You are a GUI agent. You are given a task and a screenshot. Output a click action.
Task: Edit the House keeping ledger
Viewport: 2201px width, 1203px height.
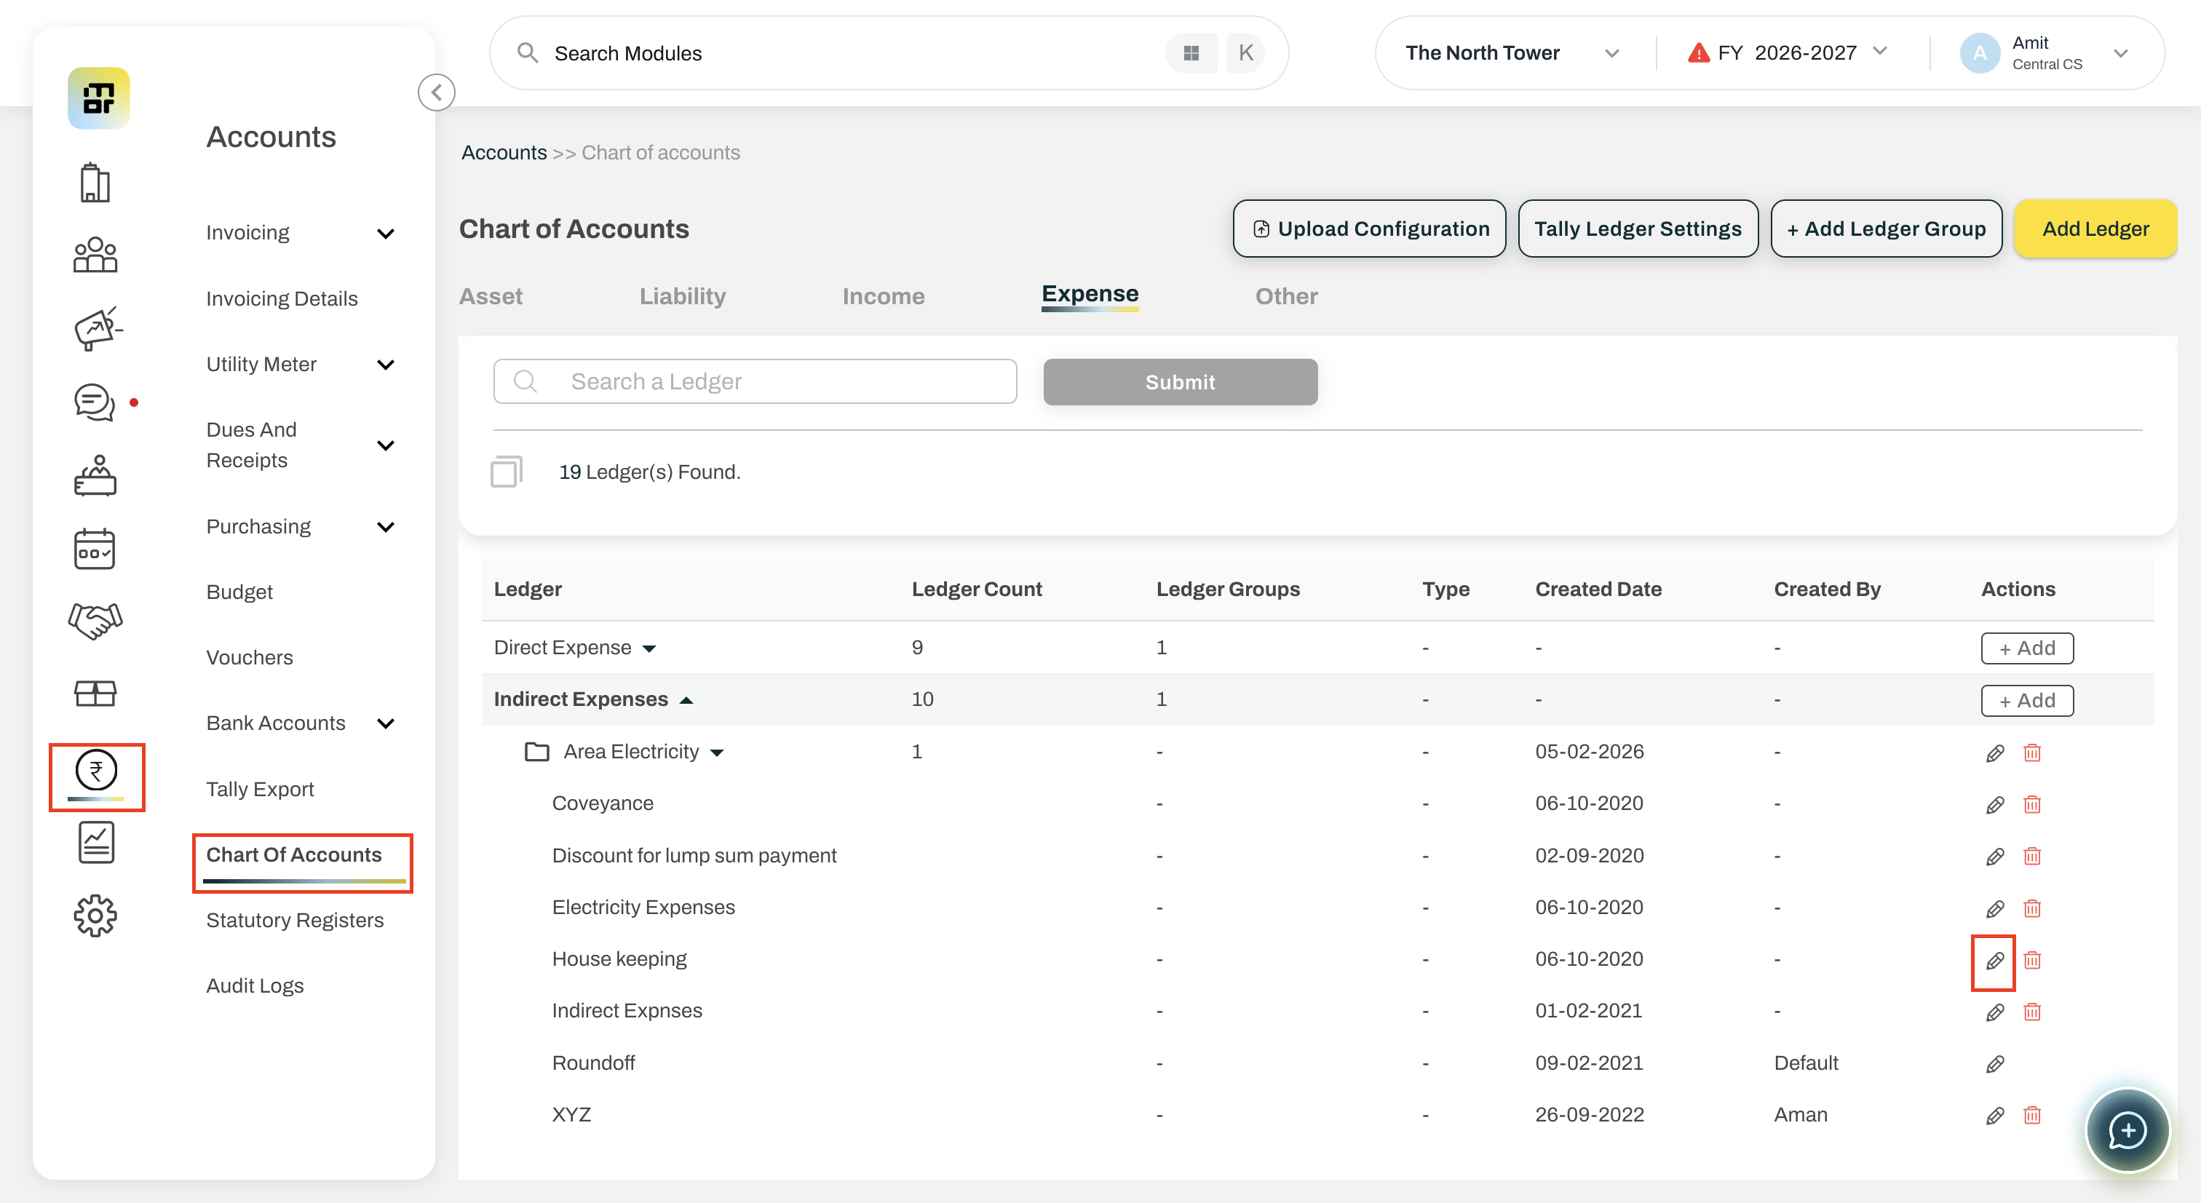click(1994, 961)
